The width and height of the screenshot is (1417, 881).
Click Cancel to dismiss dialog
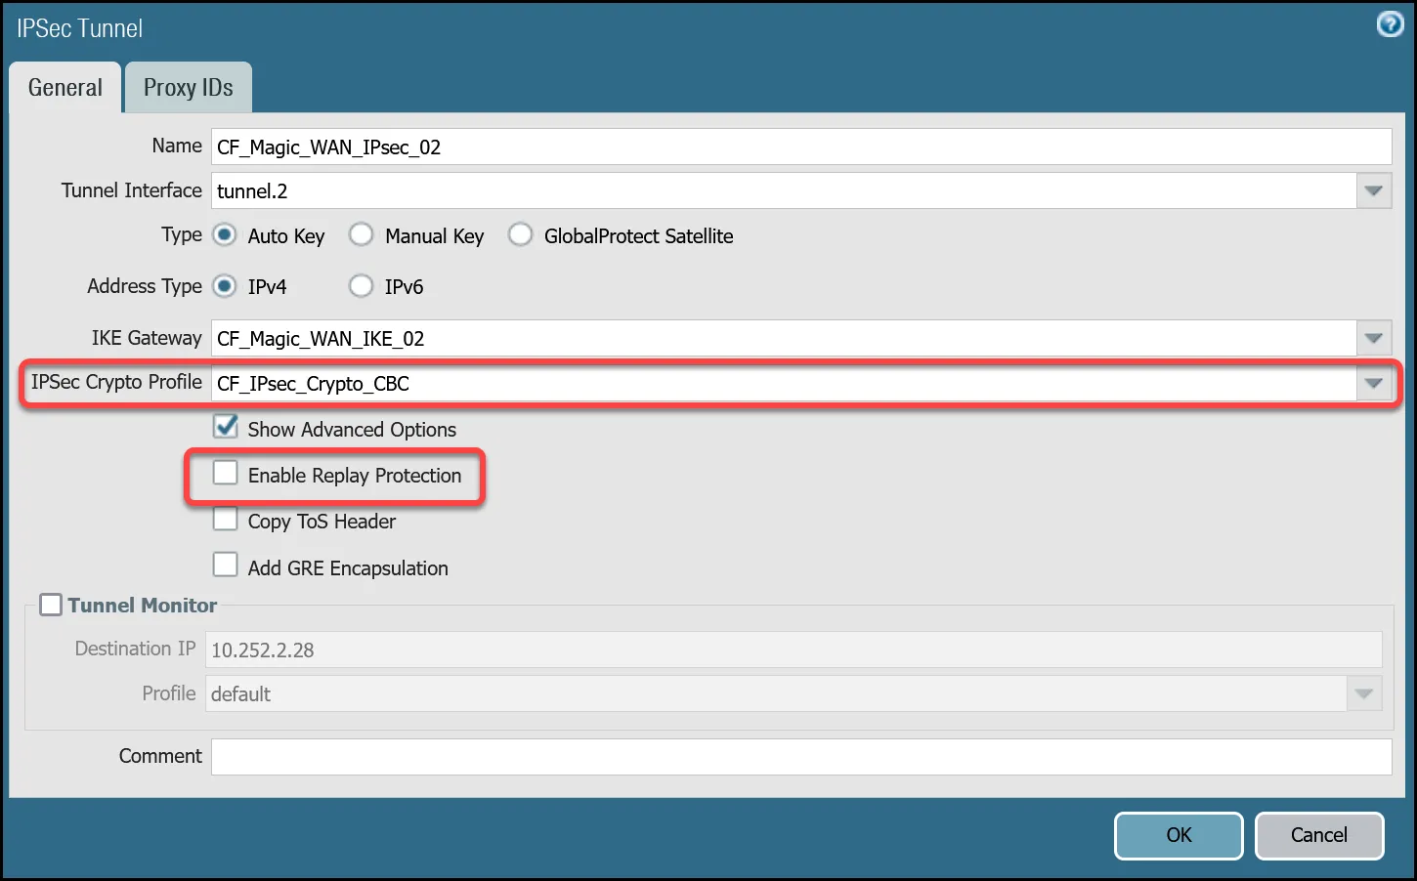click(1318, 835)
